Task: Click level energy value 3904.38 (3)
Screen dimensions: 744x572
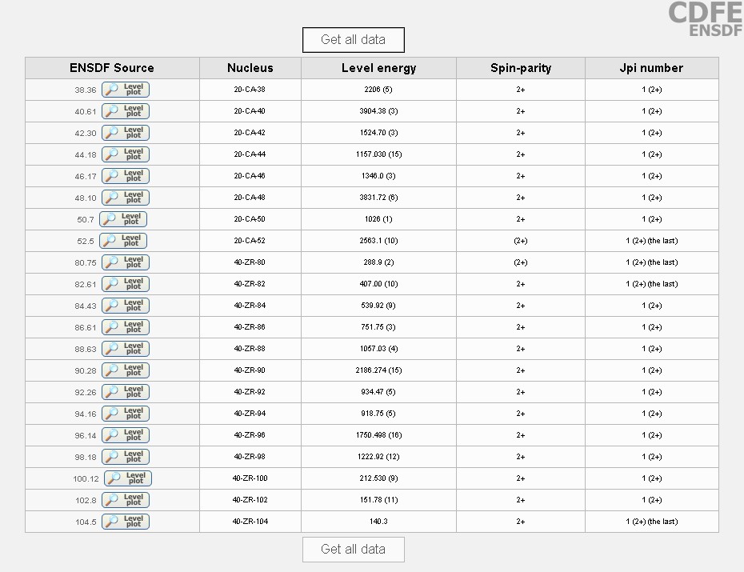Action: coord(378,111)
